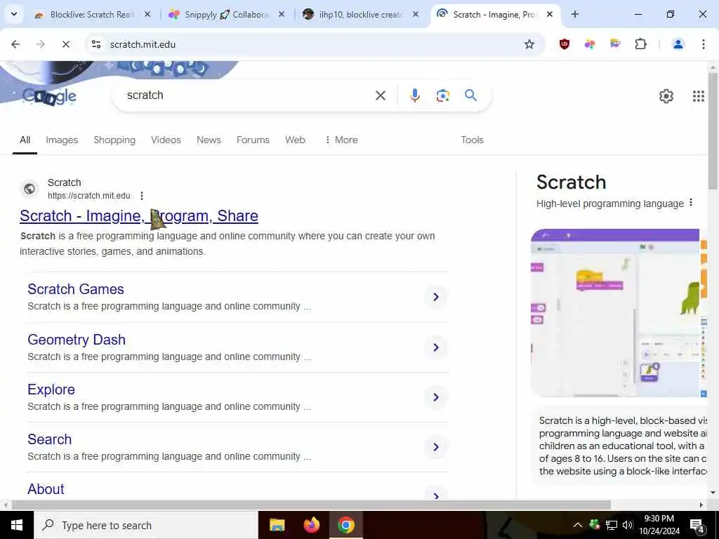719x539 pixels.
Task: Clear the search box with X
Action: 380,95
